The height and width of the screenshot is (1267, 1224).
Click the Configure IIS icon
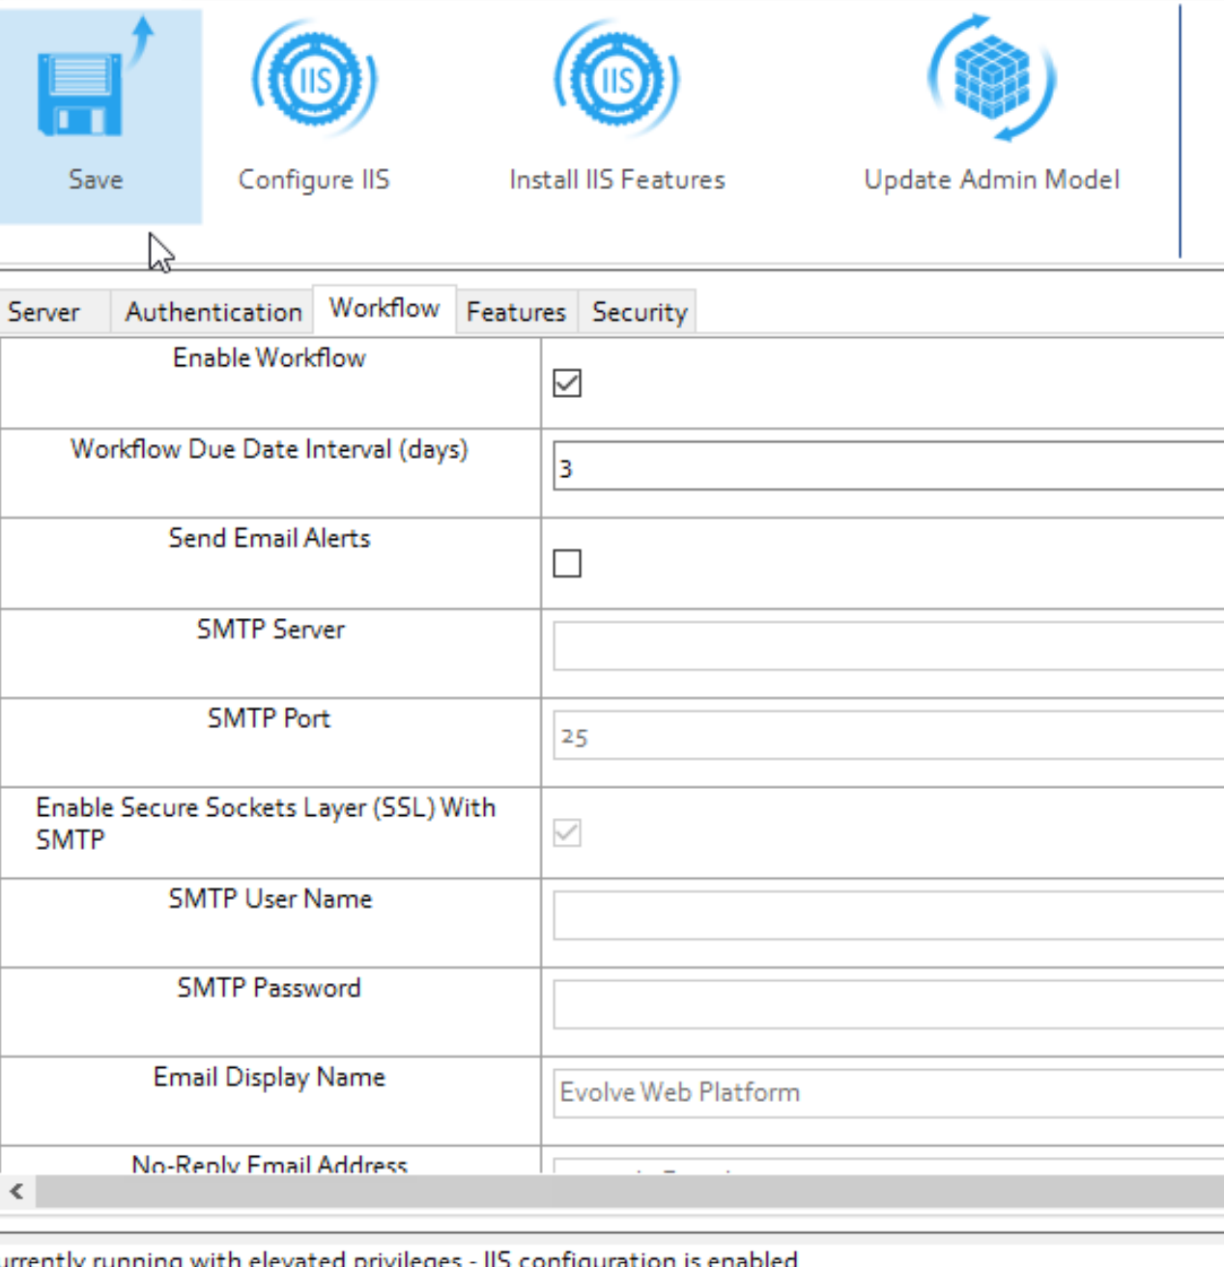[314, 80]
